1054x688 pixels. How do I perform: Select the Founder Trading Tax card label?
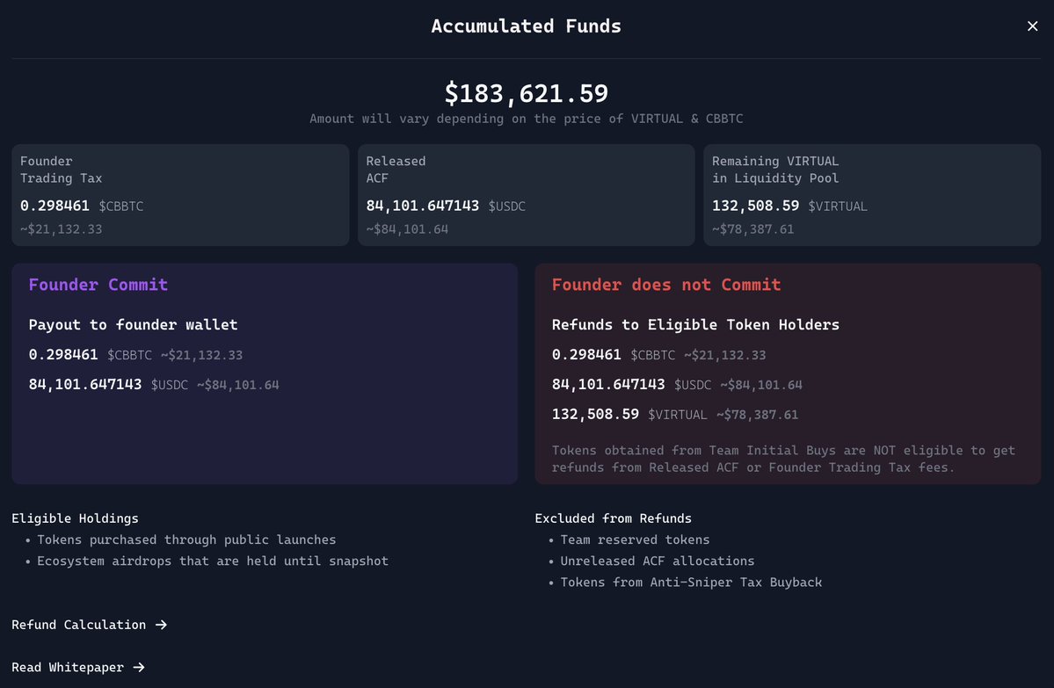pyautogui.click(x=62, y=170)
